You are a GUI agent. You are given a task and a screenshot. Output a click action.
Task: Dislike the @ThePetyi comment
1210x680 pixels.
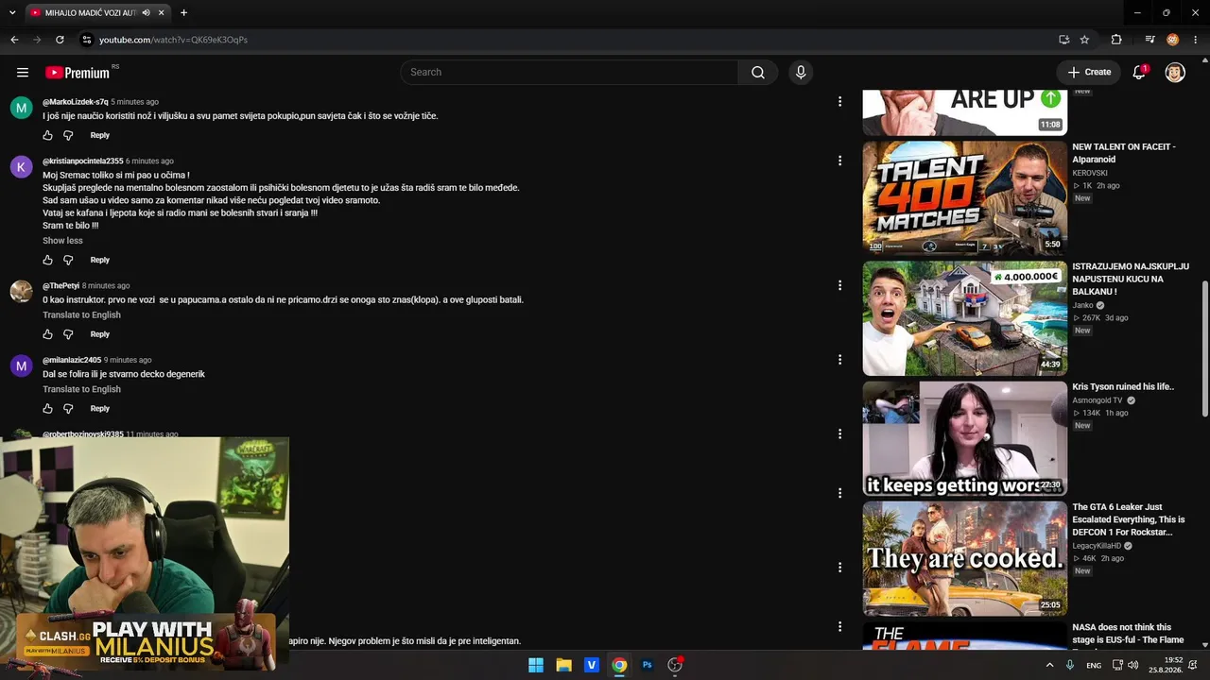68,334
